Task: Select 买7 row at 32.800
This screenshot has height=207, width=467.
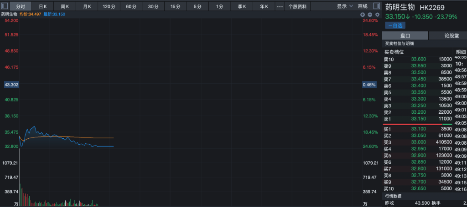Action: click(418, 169)
